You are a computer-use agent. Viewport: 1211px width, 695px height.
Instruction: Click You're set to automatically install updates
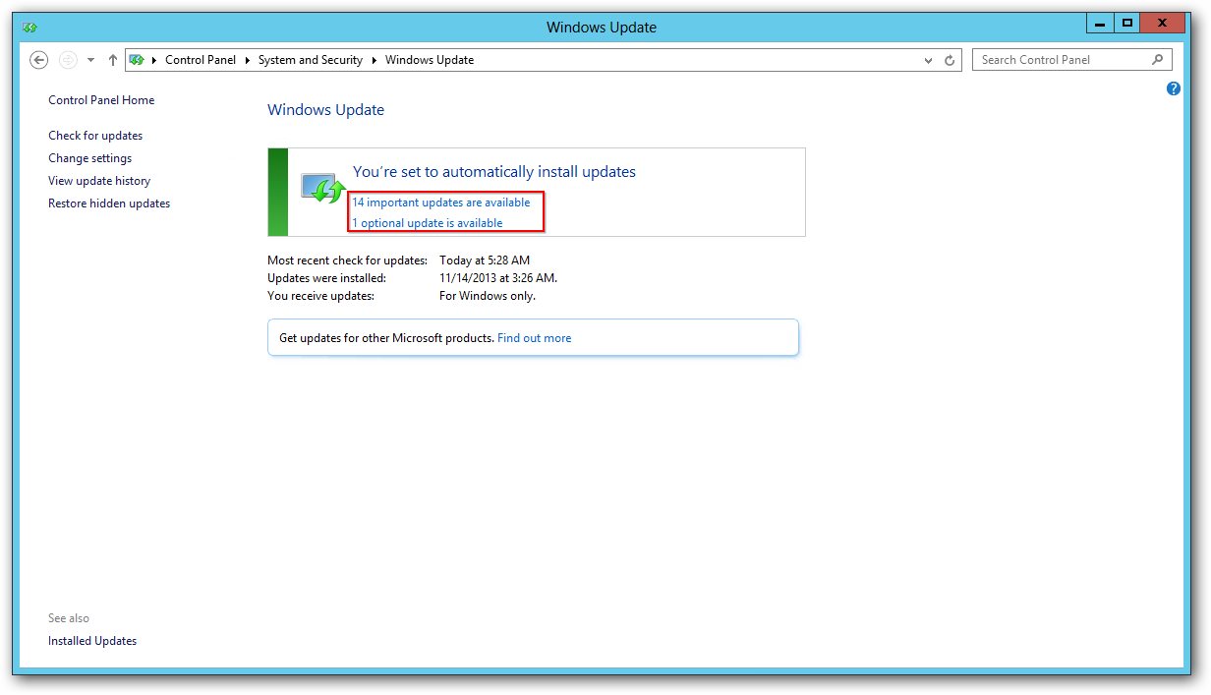[x=494, y=172]
